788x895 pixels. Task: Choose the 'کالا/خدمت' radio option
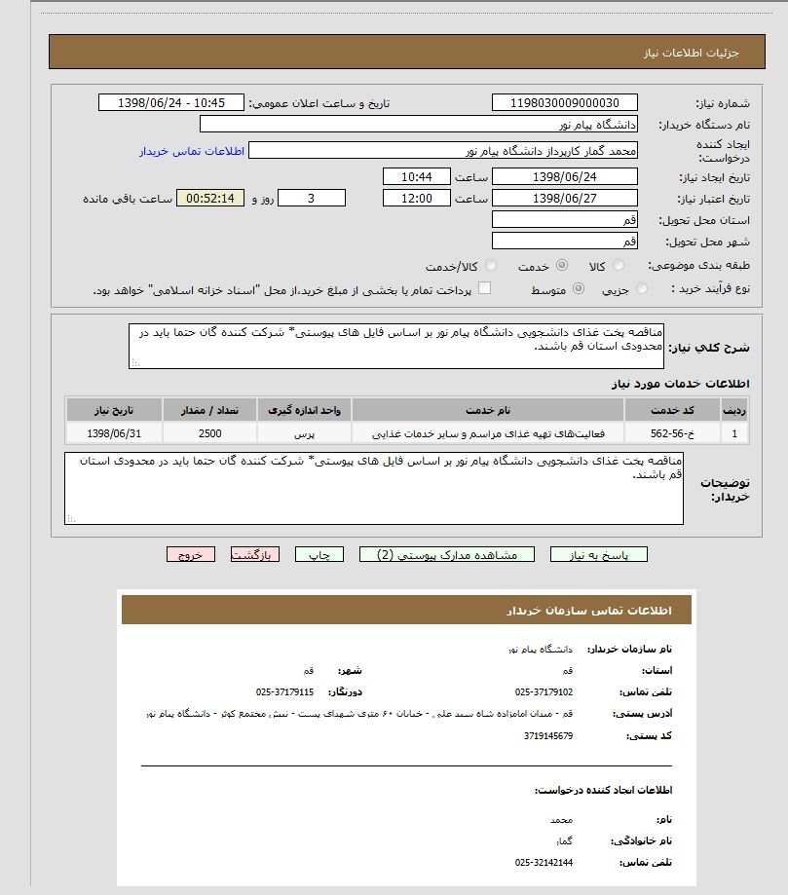coord(491,266)
